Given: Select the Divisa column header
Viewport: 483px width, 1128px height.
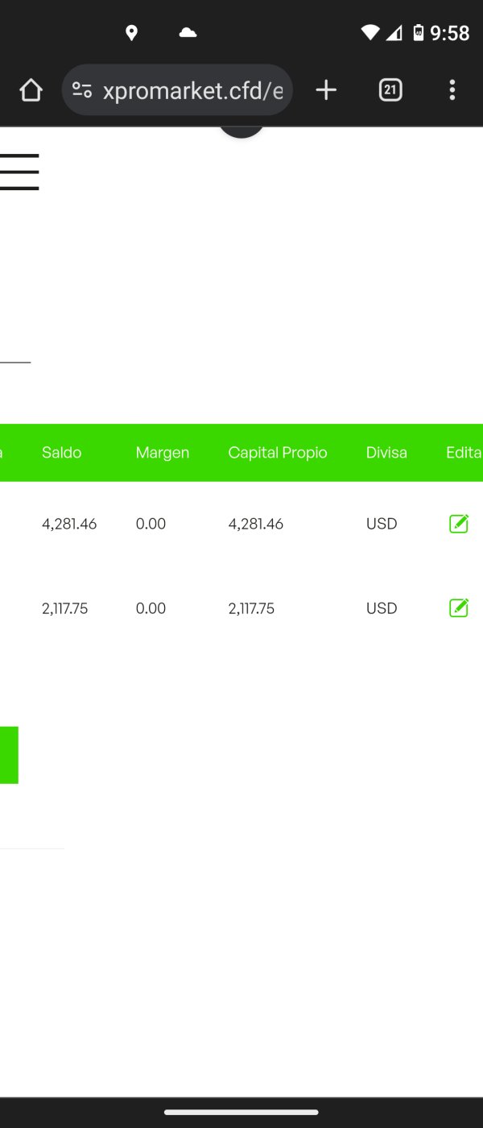Looking at the screenshot, I should 386,453.
